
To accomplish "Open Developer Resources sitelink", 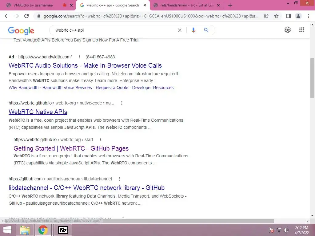I will (153, 88).
